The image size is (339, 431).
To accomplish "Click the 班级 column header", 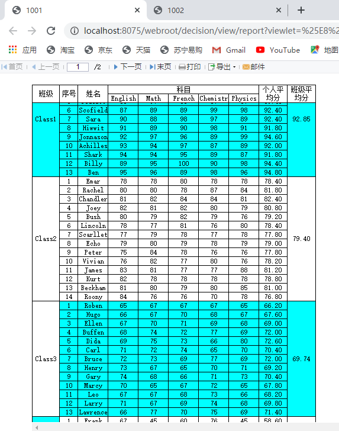I will [x=46, y=94].
